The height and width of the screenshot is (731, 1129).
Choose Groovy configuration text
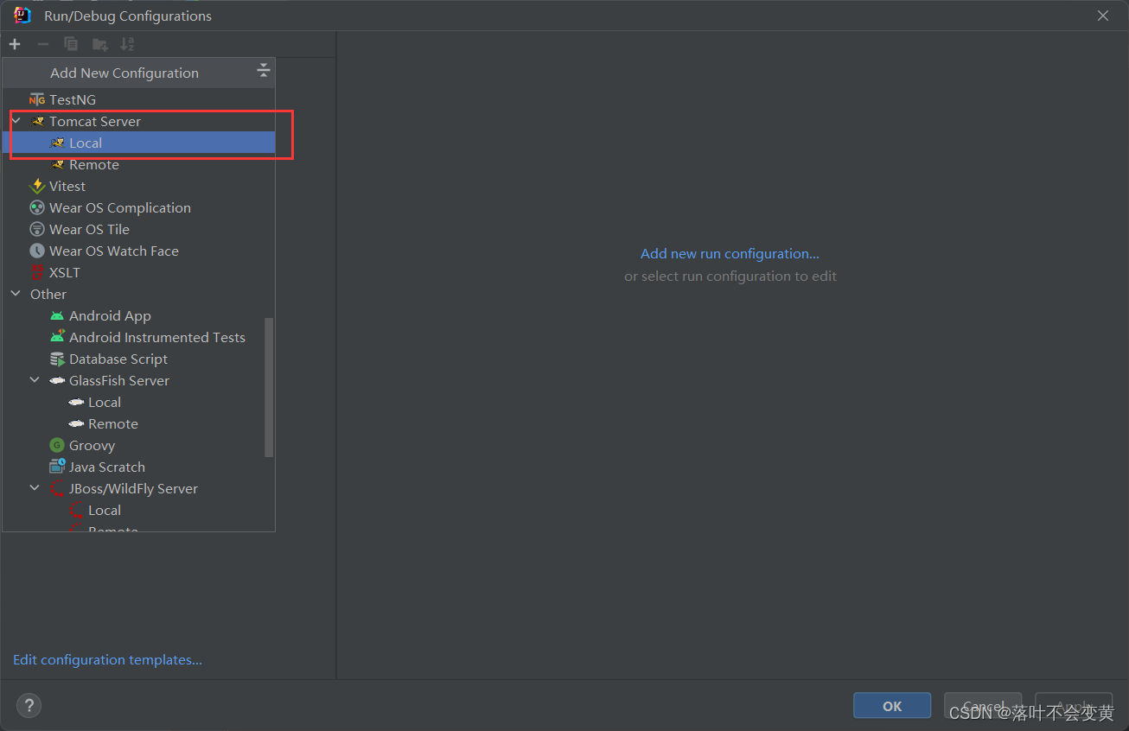point(92,446)
